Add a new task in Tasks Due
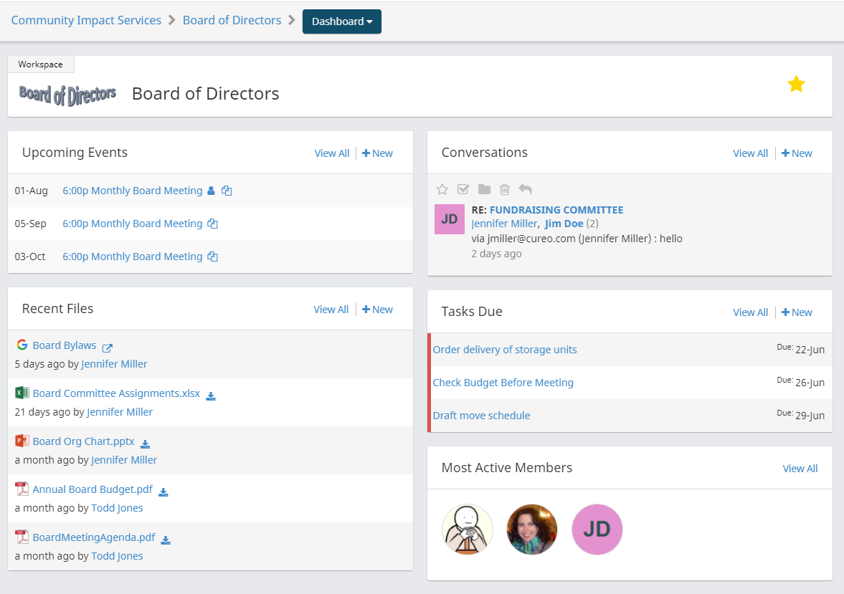 [797, 312]
